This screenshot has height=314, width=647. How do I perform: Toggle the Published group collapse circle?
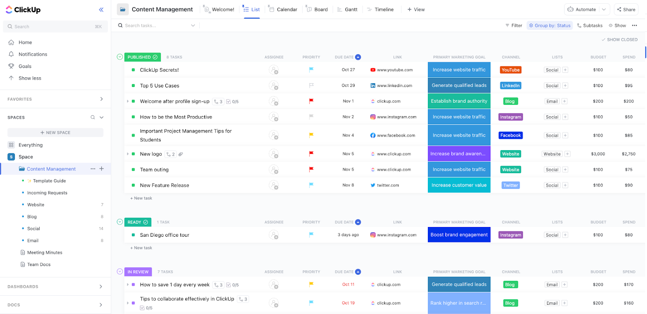click(120, 57)
